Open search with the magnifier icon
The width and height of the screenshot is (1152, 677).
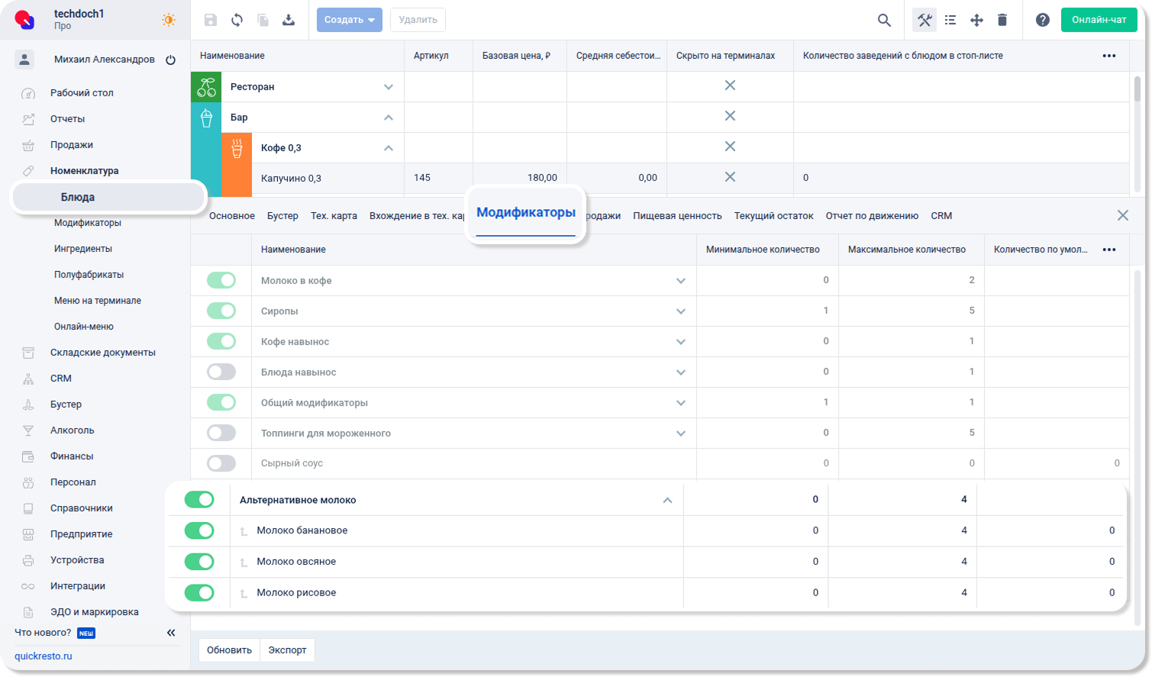coord(884,20)
